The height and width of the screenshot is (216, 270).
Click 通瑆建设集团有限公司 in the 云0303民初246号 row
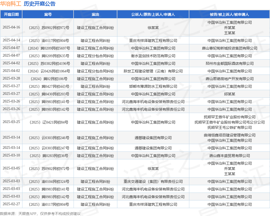(x=153, y=138)
